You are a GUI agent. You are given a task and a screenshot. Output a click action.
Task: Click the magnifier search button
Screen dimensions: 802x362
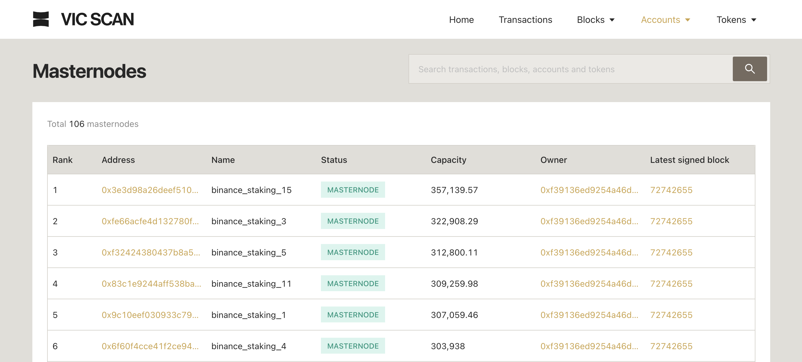[x=749, y=69]
